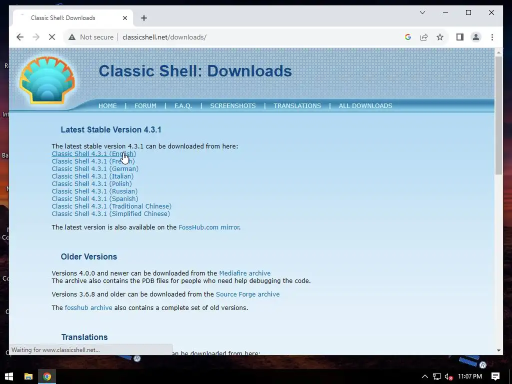The image size is (512, 384).
Task: Click the scrollbar up arrow
Action: coord(498,52)
